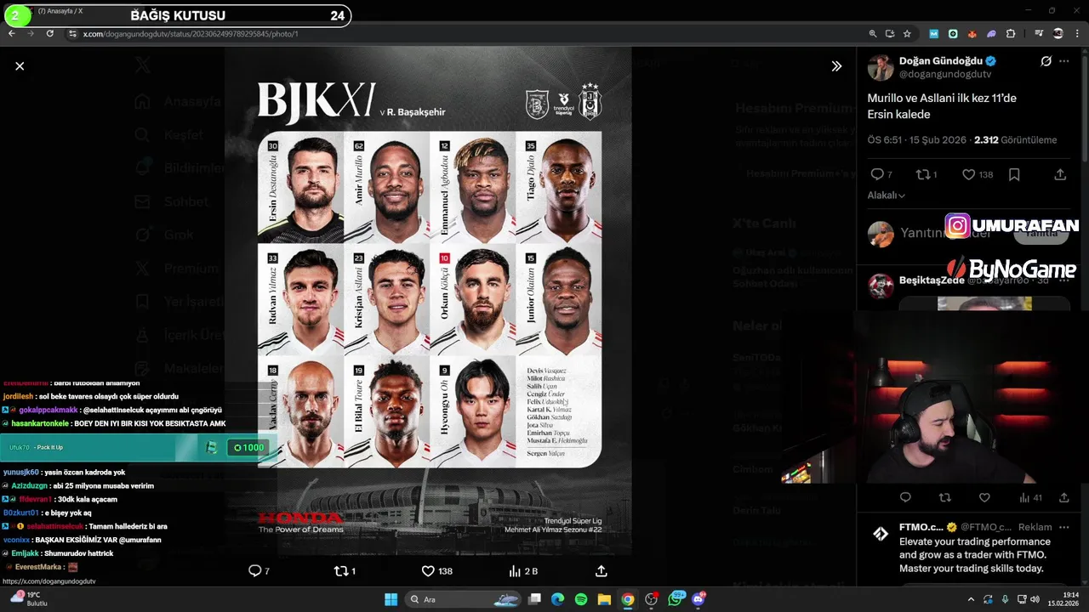Reload the page with the refresh icon
Screen dimensions: 1089x612
(50, 33)
